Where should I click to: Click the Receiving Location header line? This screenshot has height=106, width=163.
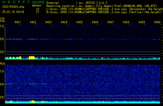pyautogui.click(x=102, y=6)
